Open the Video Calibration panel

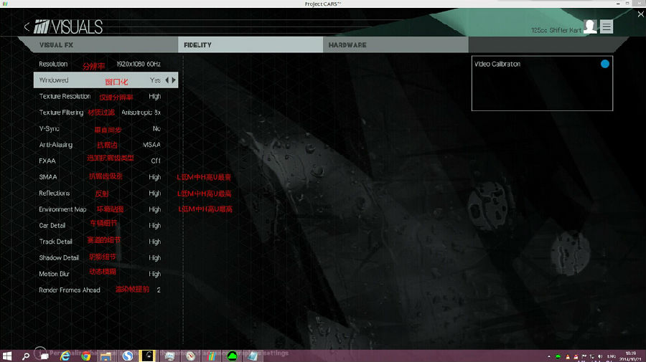[542, 83]
